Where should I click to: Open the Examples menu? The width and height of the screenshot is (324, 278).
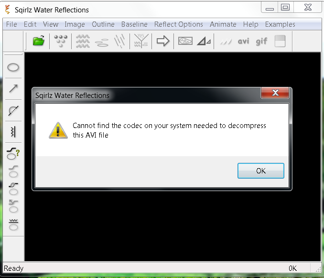280,24
